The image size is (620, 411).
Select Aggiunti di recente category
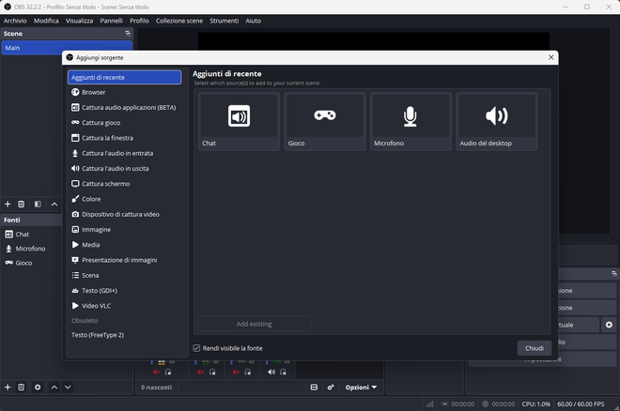pos(124,77)
